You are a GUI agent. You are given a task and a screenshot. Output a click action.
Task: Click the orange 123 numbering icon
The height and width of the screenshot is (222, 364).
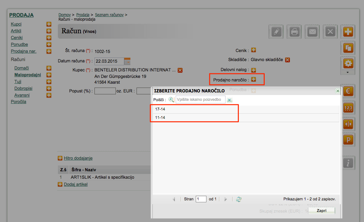click(x=348, y=108)
